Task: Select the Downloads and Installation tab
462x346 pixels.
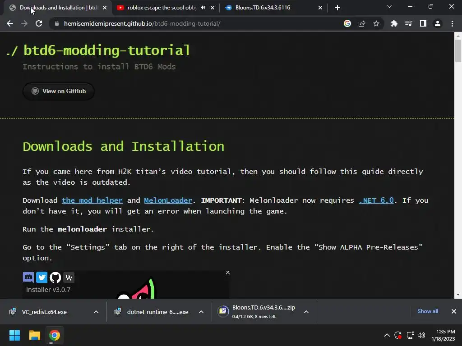Action: click(59, 8)
